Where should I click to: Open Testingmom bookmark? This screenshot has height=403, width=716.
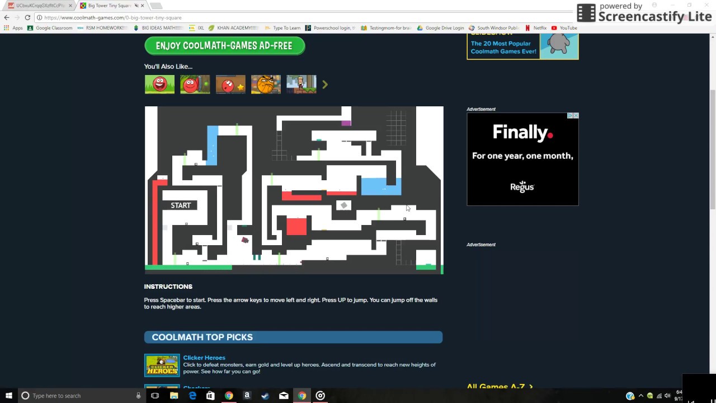tap(386, 28)
